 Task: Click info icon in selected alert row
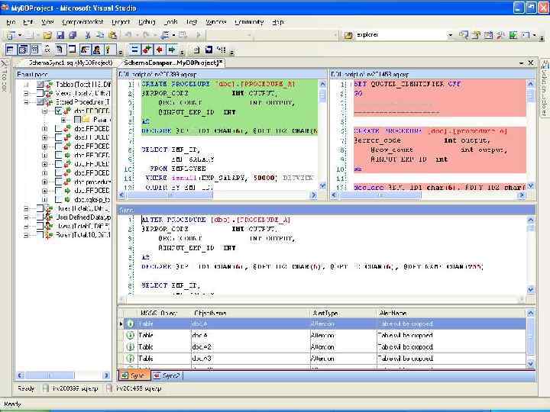point(130,323)
